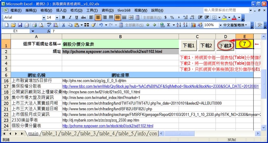The height and width of the screenshot is (143, 268).
Task: Click the 下載3 button
Action: [x=225, y=46]
